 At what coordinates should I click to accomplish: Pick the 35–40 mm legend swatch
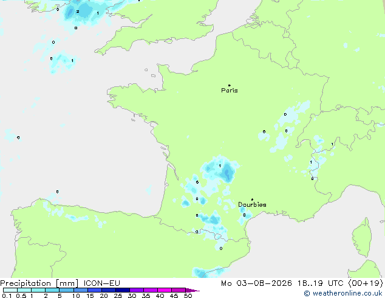(151, 290)
